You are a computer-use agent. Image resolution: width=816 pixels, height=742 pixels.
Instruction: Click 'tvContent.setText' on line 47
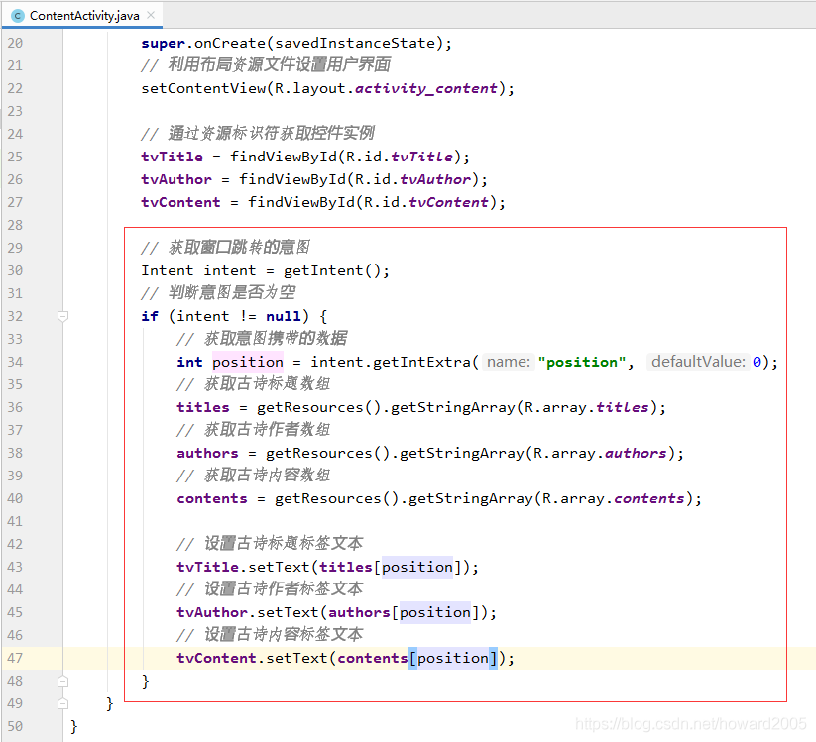point(252,658)
